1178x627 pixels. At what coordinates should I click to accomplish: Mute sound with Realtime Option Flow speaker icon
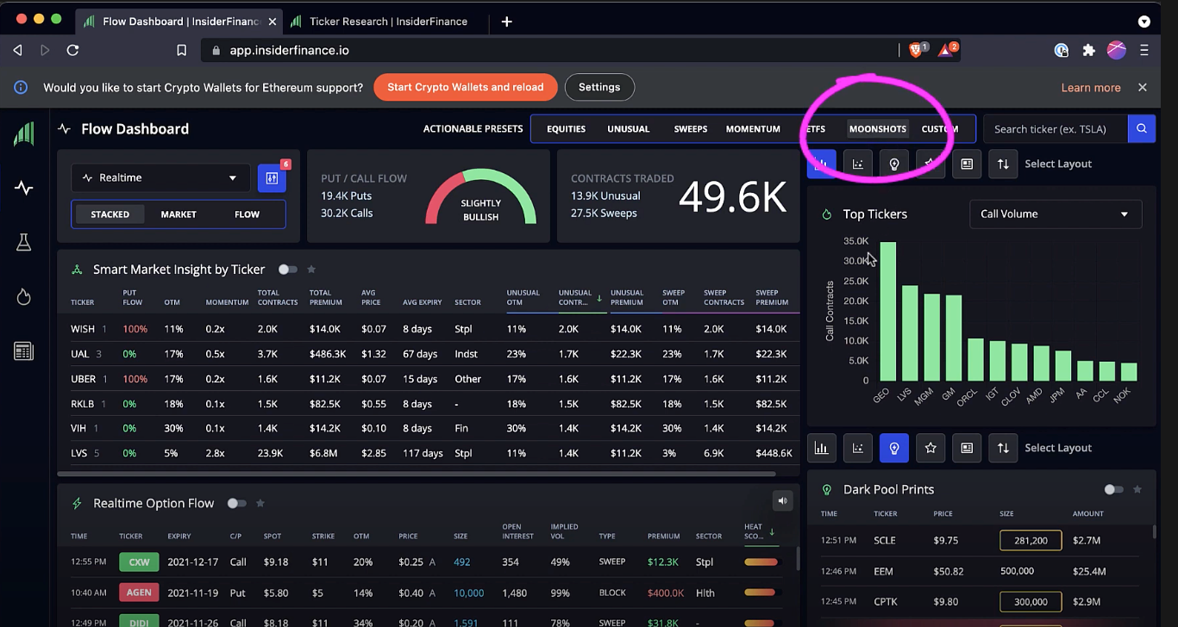click(x=782, y=500)
